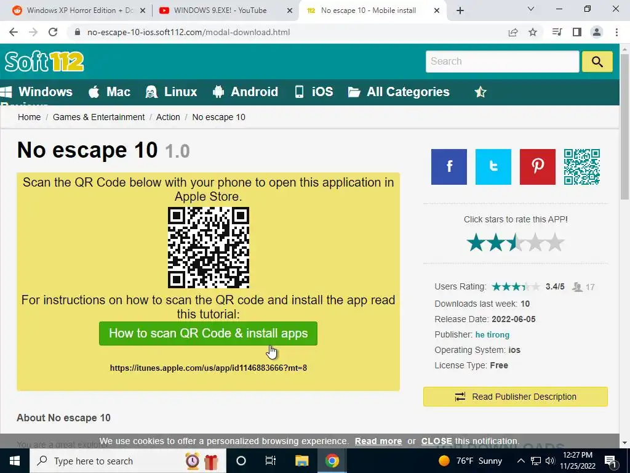Click the Chrome icon in taskbar

click(332, 461)
